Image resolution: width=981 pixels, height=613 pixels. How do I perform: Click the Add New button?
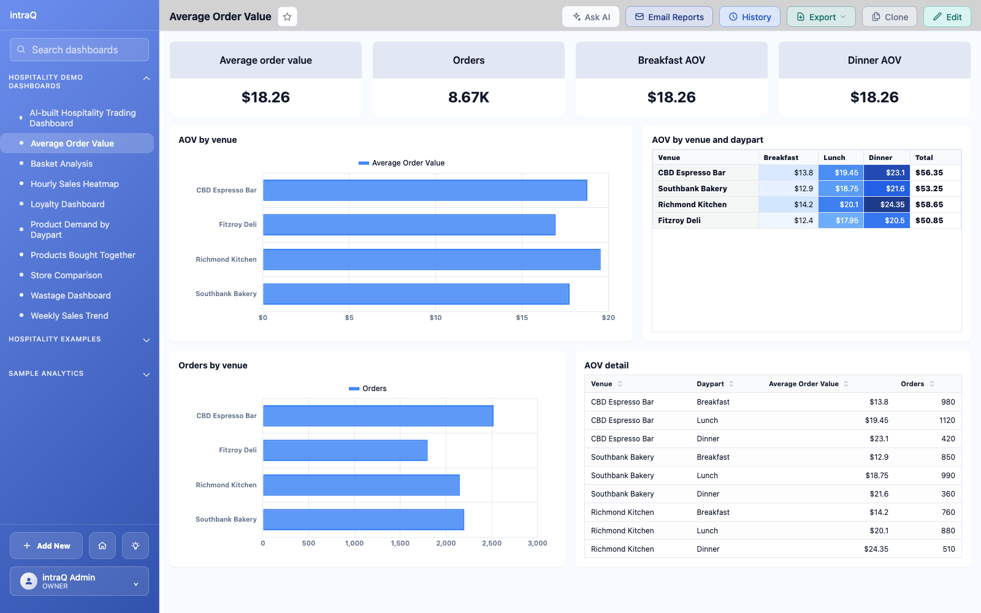pyautogui.click(x=46, y=546)
